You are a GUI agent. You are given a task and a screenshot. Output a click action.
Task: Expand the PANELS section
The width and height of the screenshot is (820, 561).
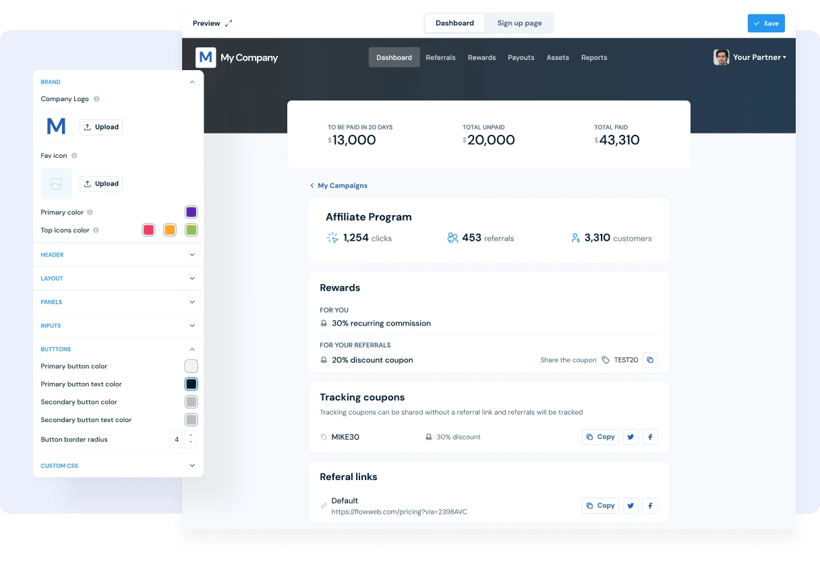[192, 302]
